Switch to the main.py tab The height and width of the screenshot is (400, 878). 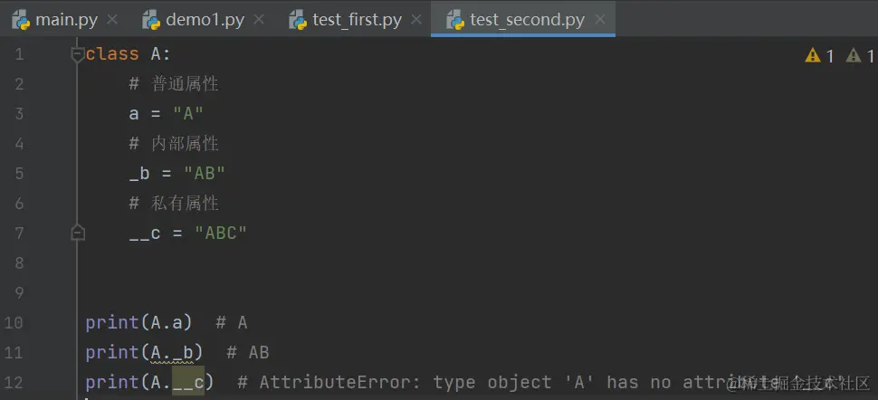point(66,20)
